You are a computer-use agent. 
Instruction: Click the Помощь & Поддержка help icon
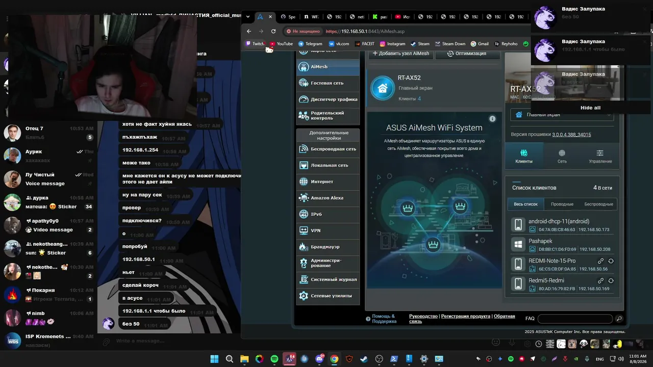click(368, 319)
